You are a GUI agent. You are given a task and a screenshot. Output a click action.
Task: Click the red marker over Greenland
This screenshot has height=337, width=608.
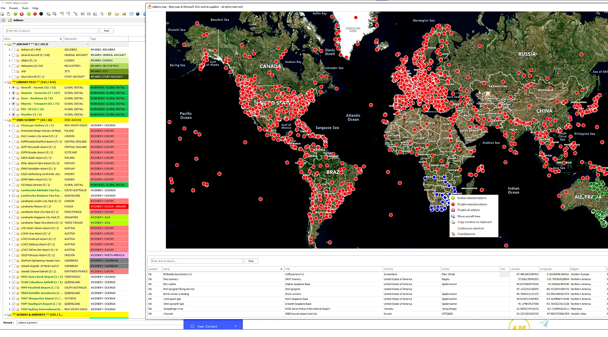tap(356, 18)
